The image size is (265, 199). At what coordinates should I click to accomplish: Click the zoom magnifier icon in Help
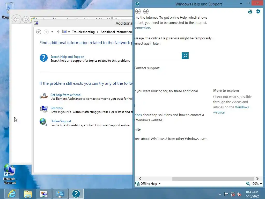click(248, 184)
